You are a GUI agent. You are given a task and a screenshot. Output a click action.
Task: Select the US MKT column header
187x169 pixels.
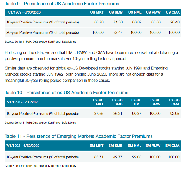coord(97,13)
